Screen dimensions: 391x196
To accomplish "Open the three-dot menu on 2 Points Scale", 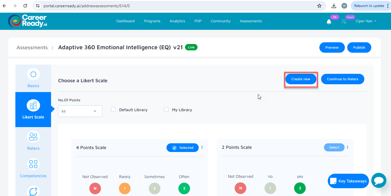I will click(x=347, y=147).
